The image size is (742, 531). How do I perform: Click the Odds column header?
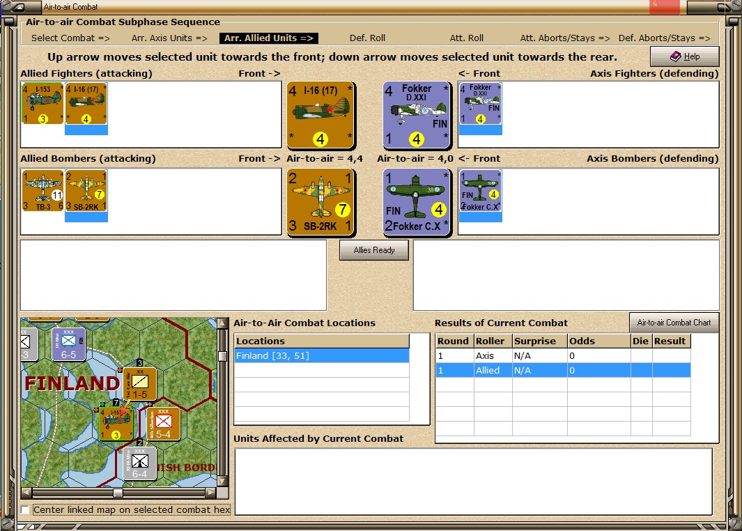click(598, 341)
